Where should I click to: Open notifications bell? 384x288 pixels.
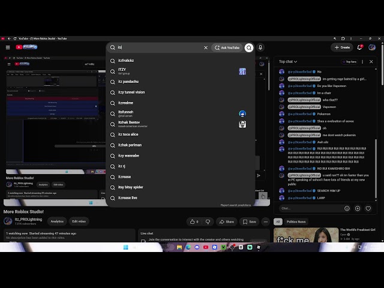(359, 47)
